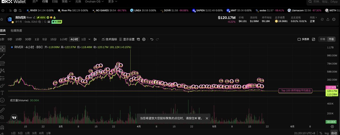The image size is (340, 135).
Task: Switch chart to 市值 market cap mode
Action: [x=331, y=39]
